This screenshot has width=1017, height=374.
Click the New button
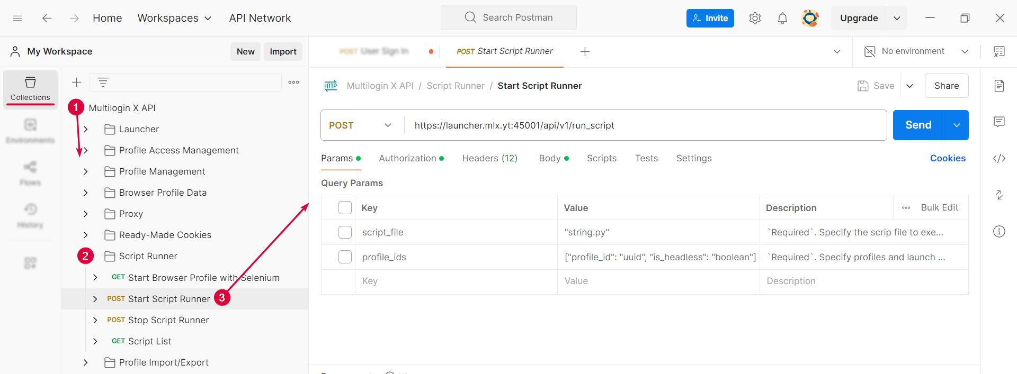[245, 51]
